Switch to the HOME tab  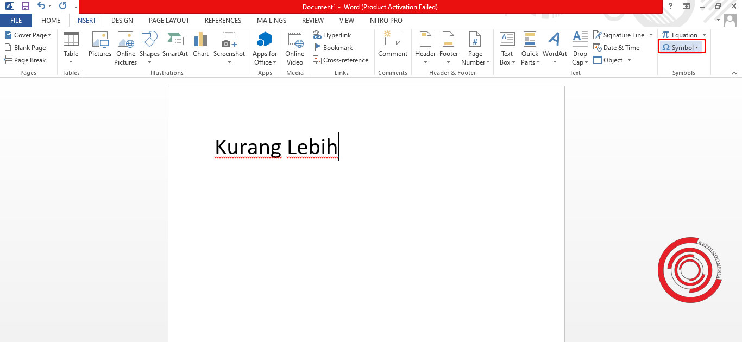[51, 20]
